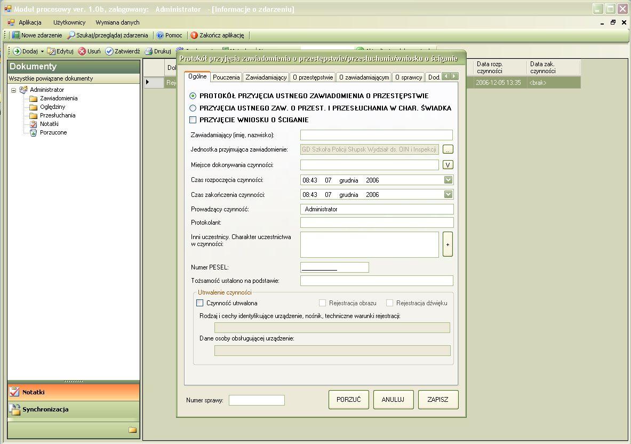Open the Wymiana danych menu
Viewport: 631px width, 444px height.
117,22
